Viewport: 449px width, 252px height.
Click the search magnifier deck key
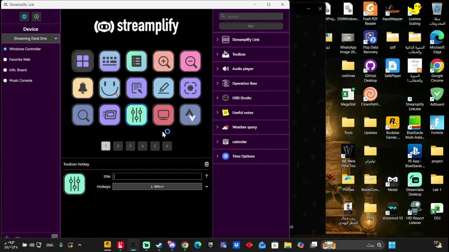point(83,115)
